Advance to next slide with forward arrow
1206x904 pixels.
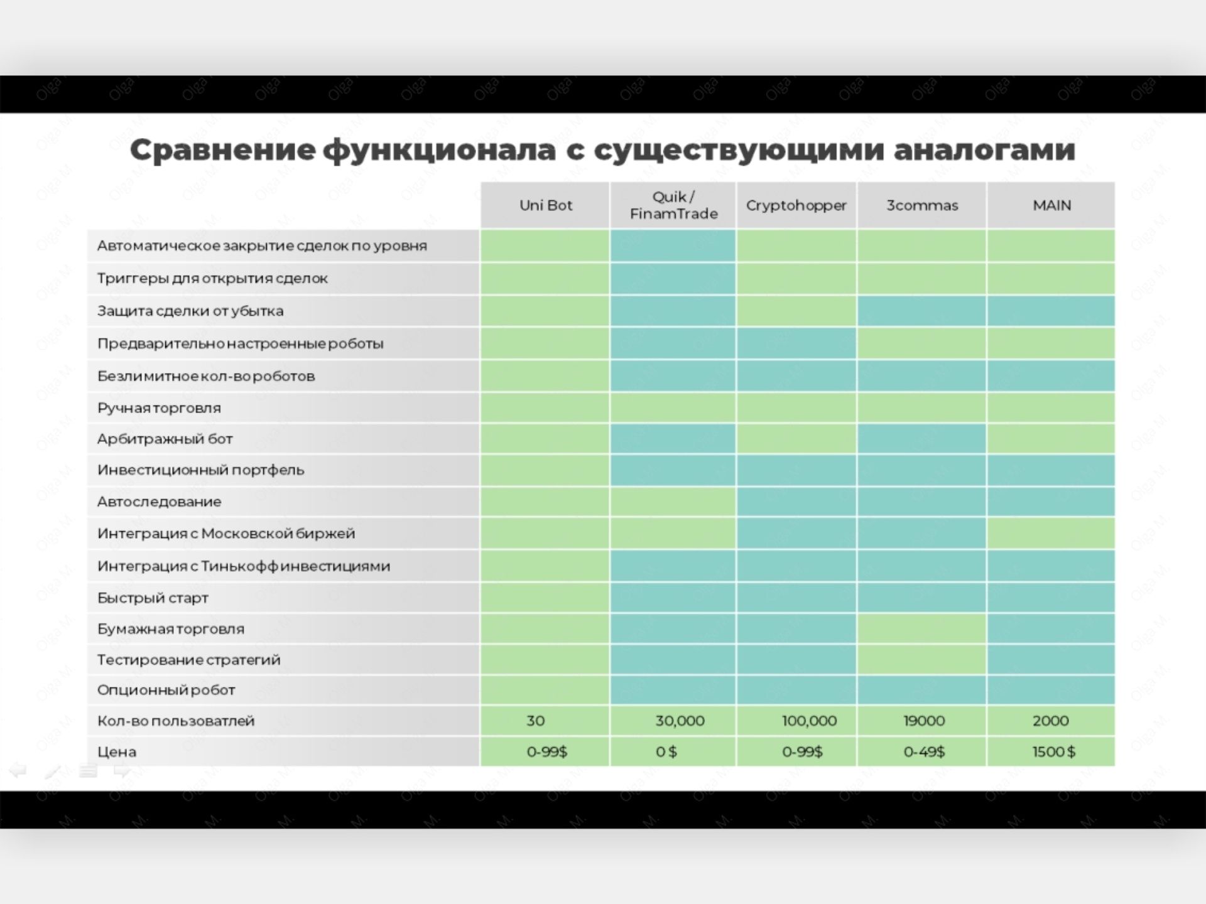tap(123, 771)
